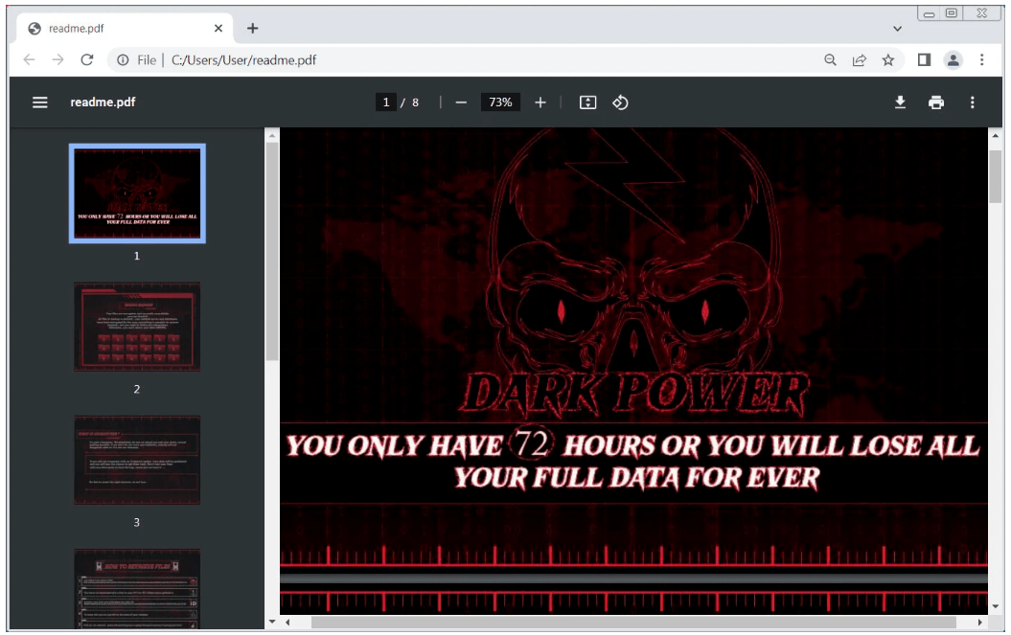
Task: Share this page from address bar
Action: pyautogui.click(x=860, y=60)
